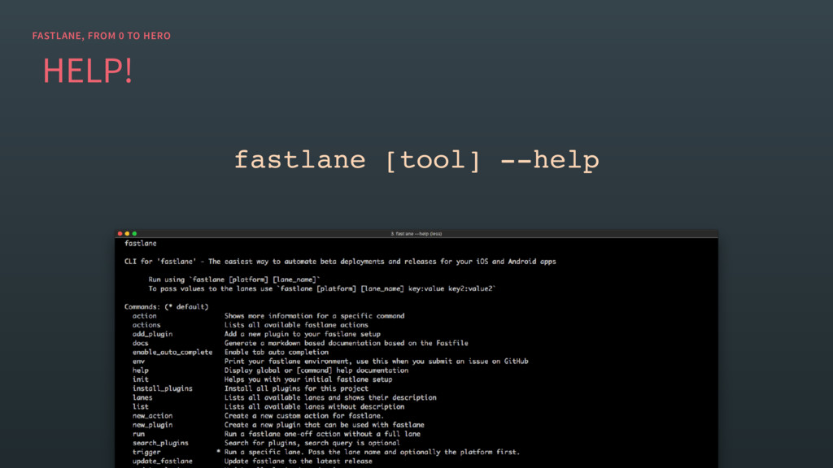Click 'Add a new plugin to your fastlane setup'
The height and width of the screenshot is (468, 833).
[x=303, y=334]
